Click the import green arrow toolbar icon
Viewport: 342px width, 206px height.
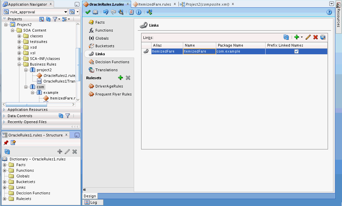tap(149, 12)
